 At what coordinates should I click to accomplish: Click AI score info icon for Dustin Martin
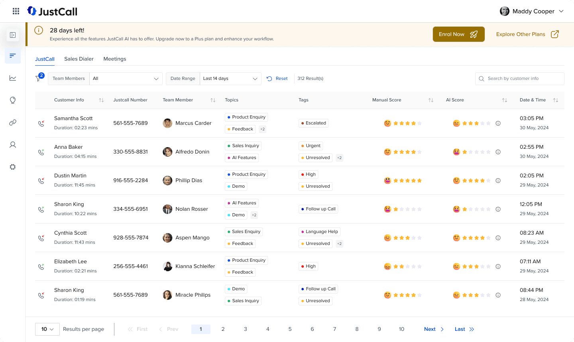click(498, 181)
